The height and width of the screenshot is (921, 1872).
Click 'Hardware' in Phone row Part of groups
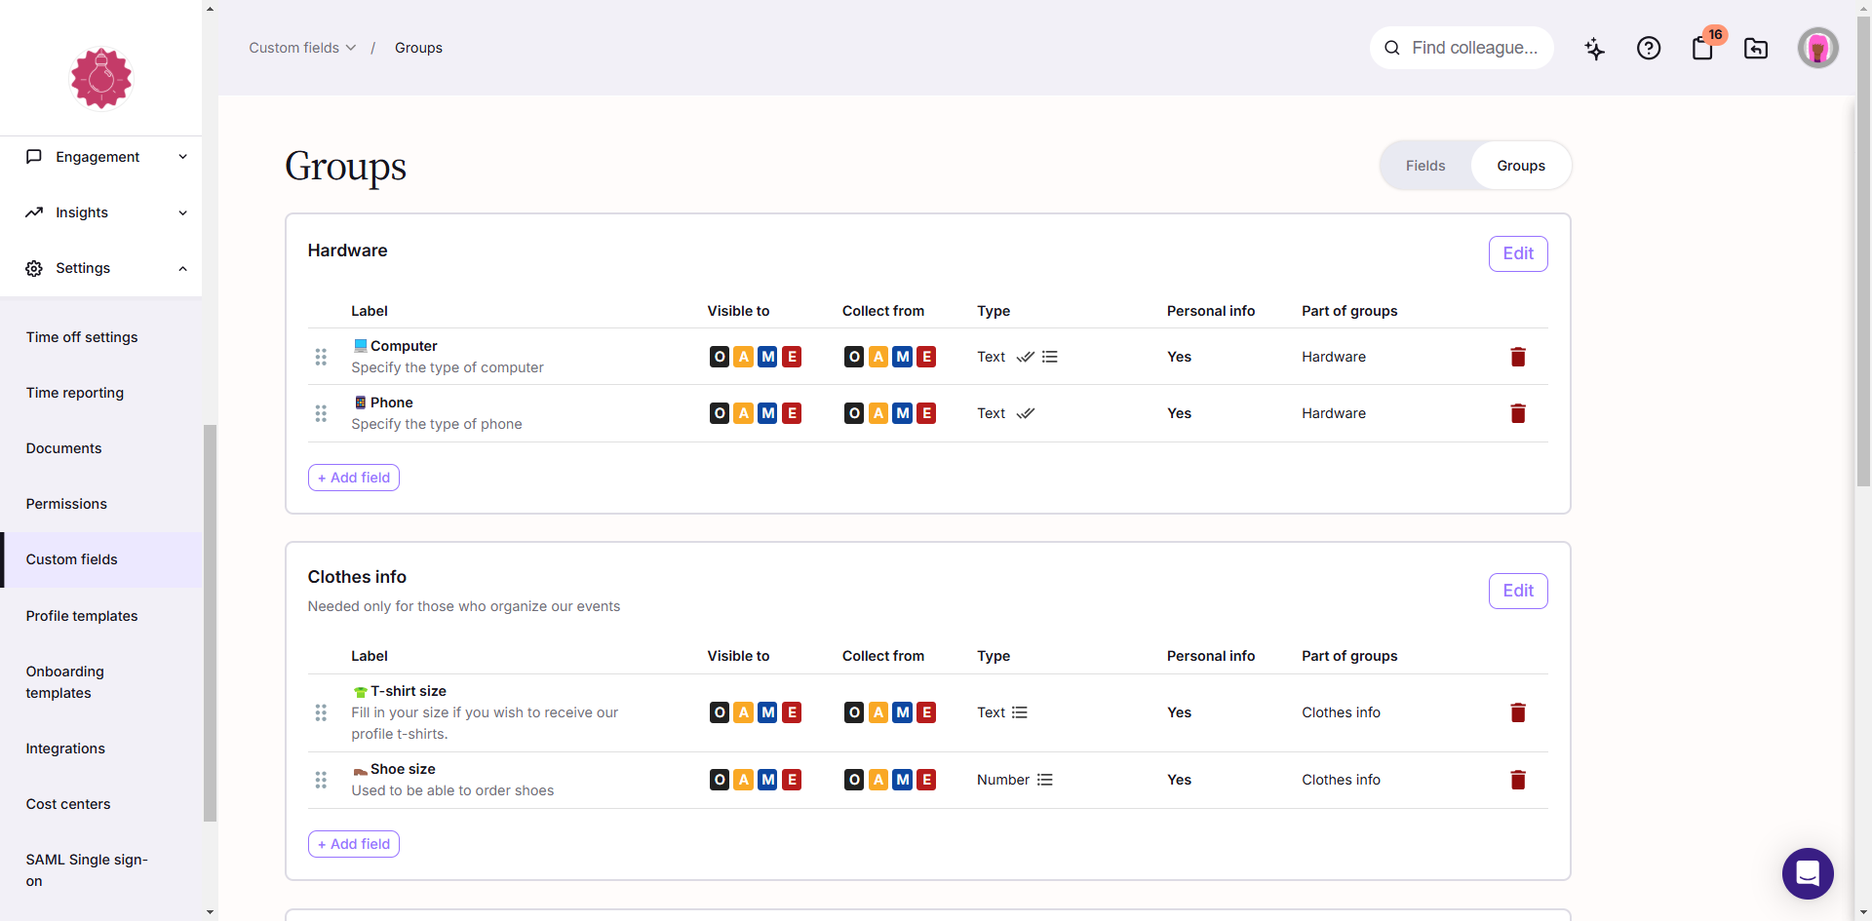pos(1334,413)
